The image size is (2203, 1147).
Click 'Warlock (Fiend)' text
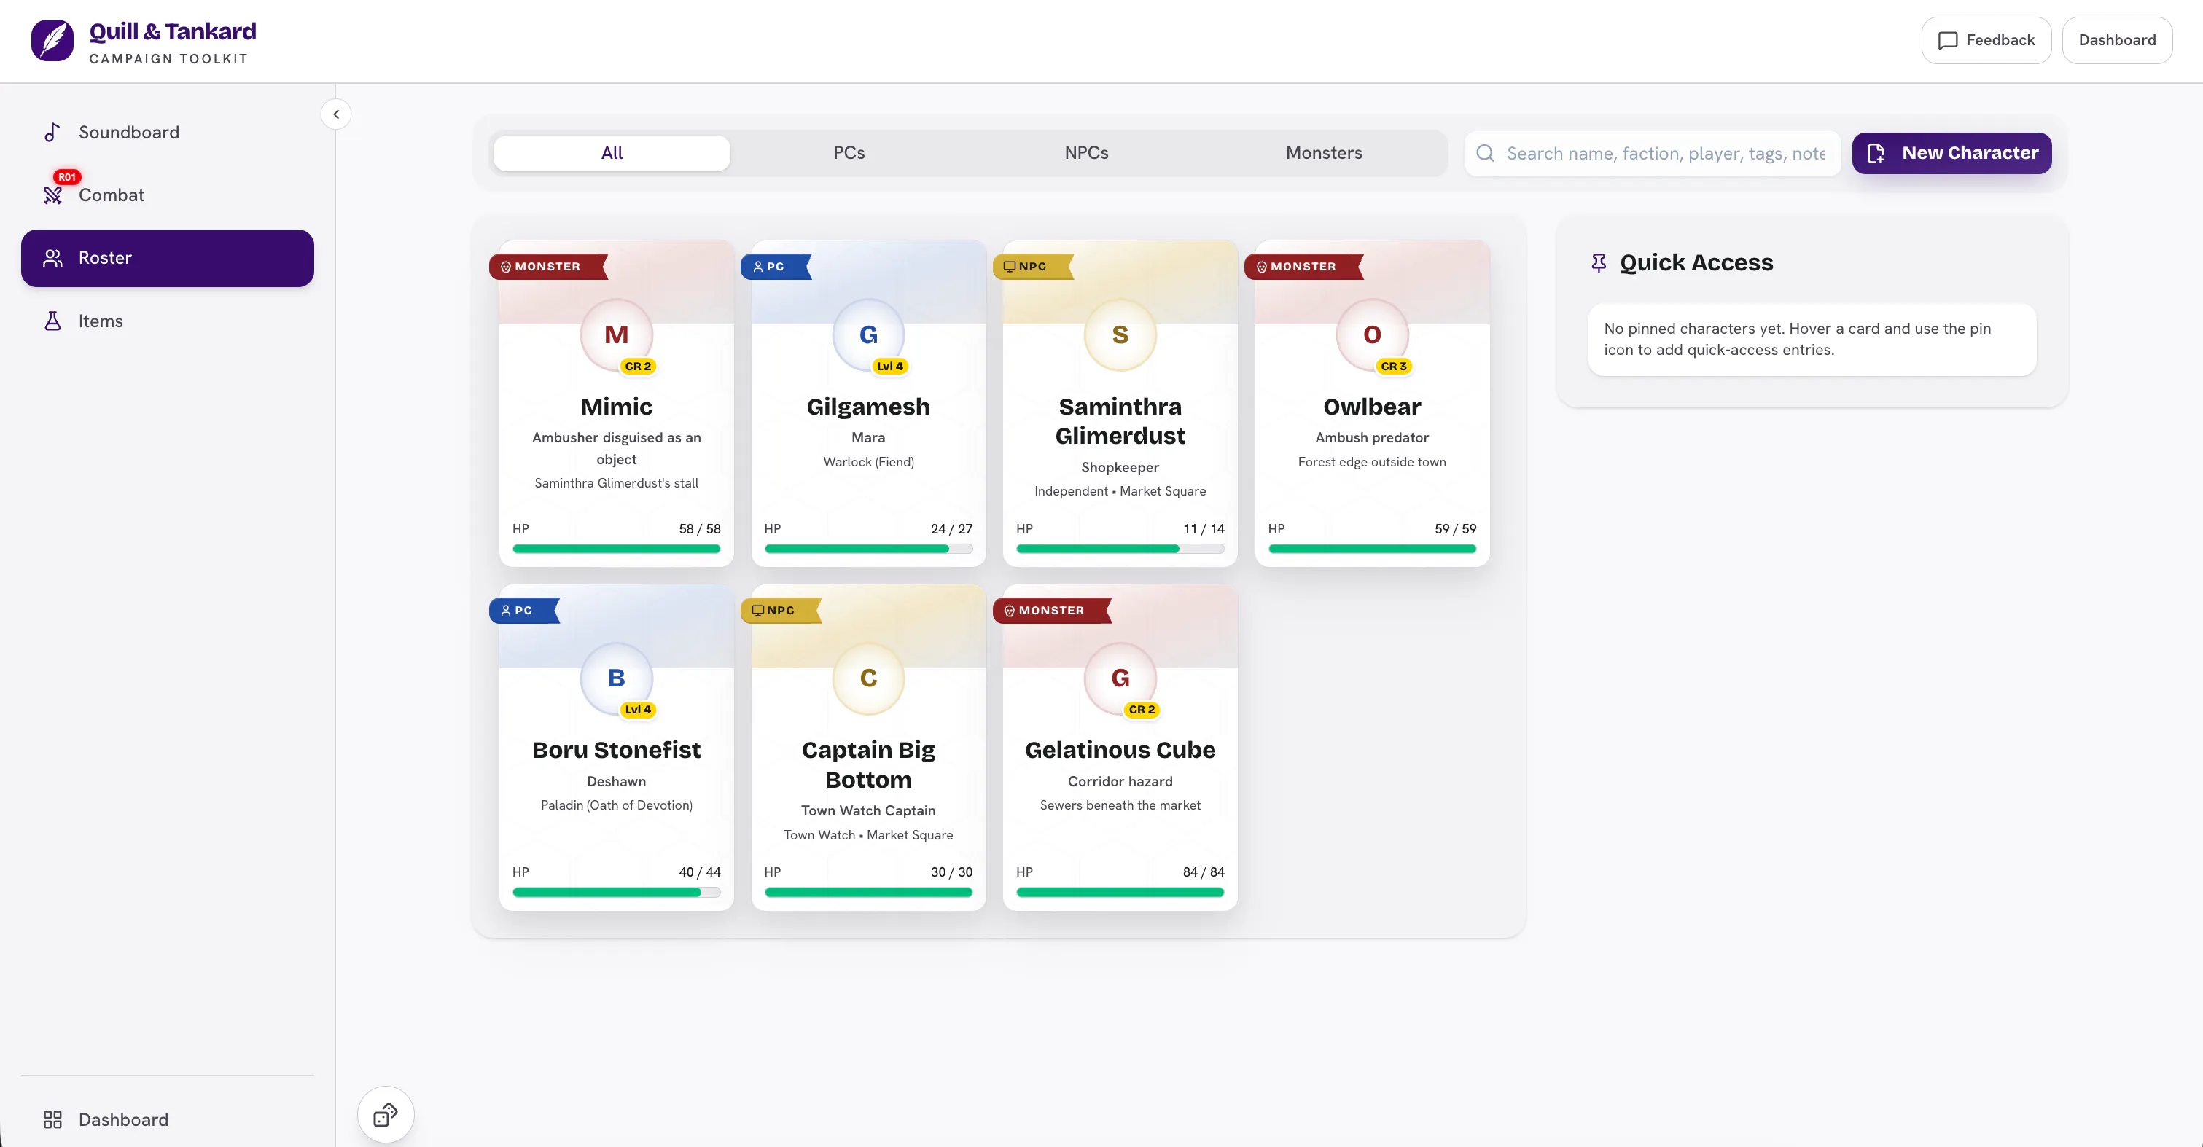[868, 463]
